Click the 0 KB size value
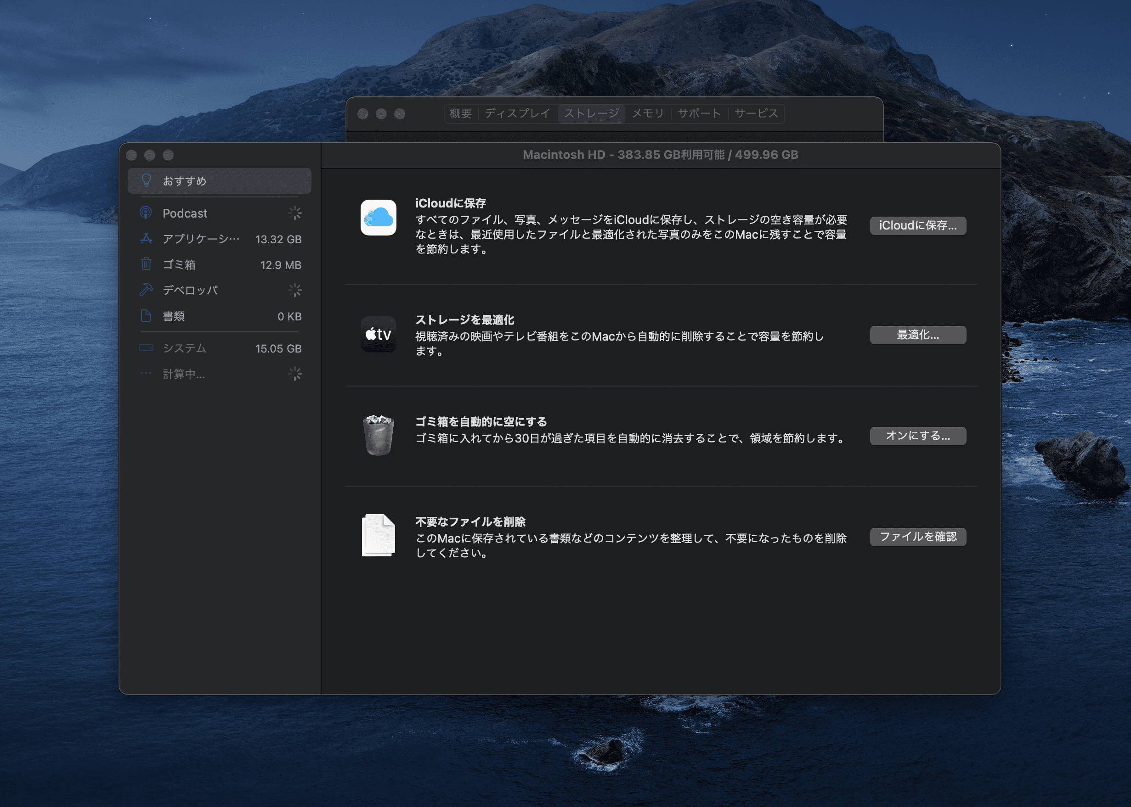 click(x=289, y=317)
